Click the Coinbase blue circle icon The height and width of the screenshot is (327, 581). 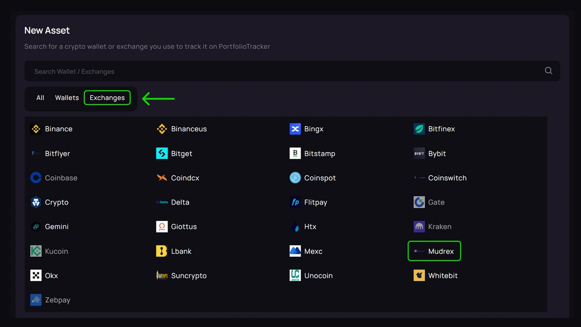(36, 178)
